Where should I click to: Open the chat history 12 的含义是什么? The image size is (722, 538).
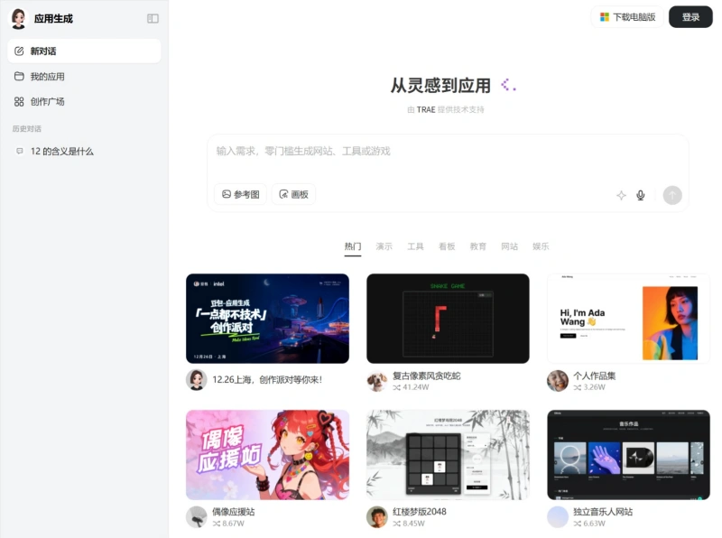point(61,151)
